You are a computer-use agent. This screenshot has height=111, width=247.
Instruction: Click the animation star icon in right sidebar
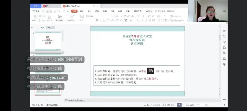point(224,42)
